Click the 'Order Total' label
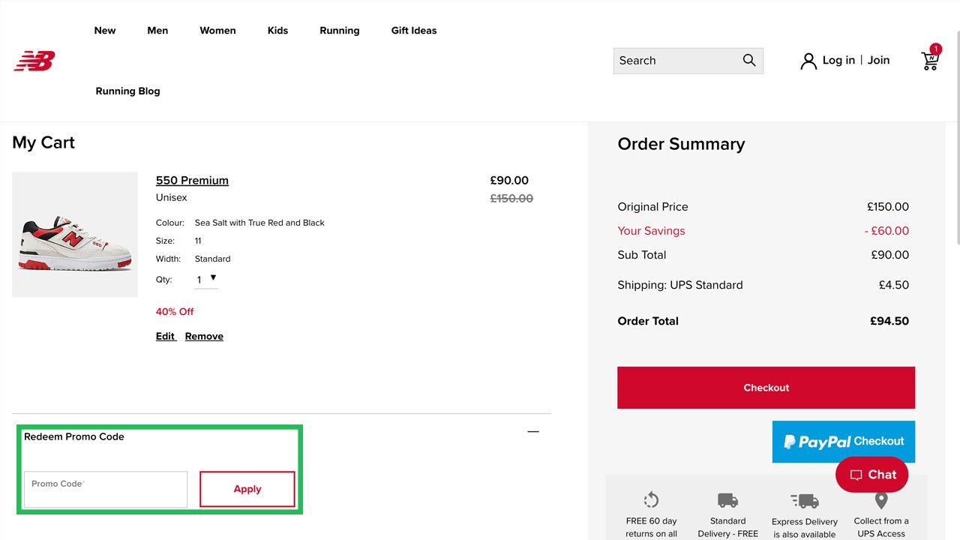The image size is (960, 540). (x=648, y=321)
